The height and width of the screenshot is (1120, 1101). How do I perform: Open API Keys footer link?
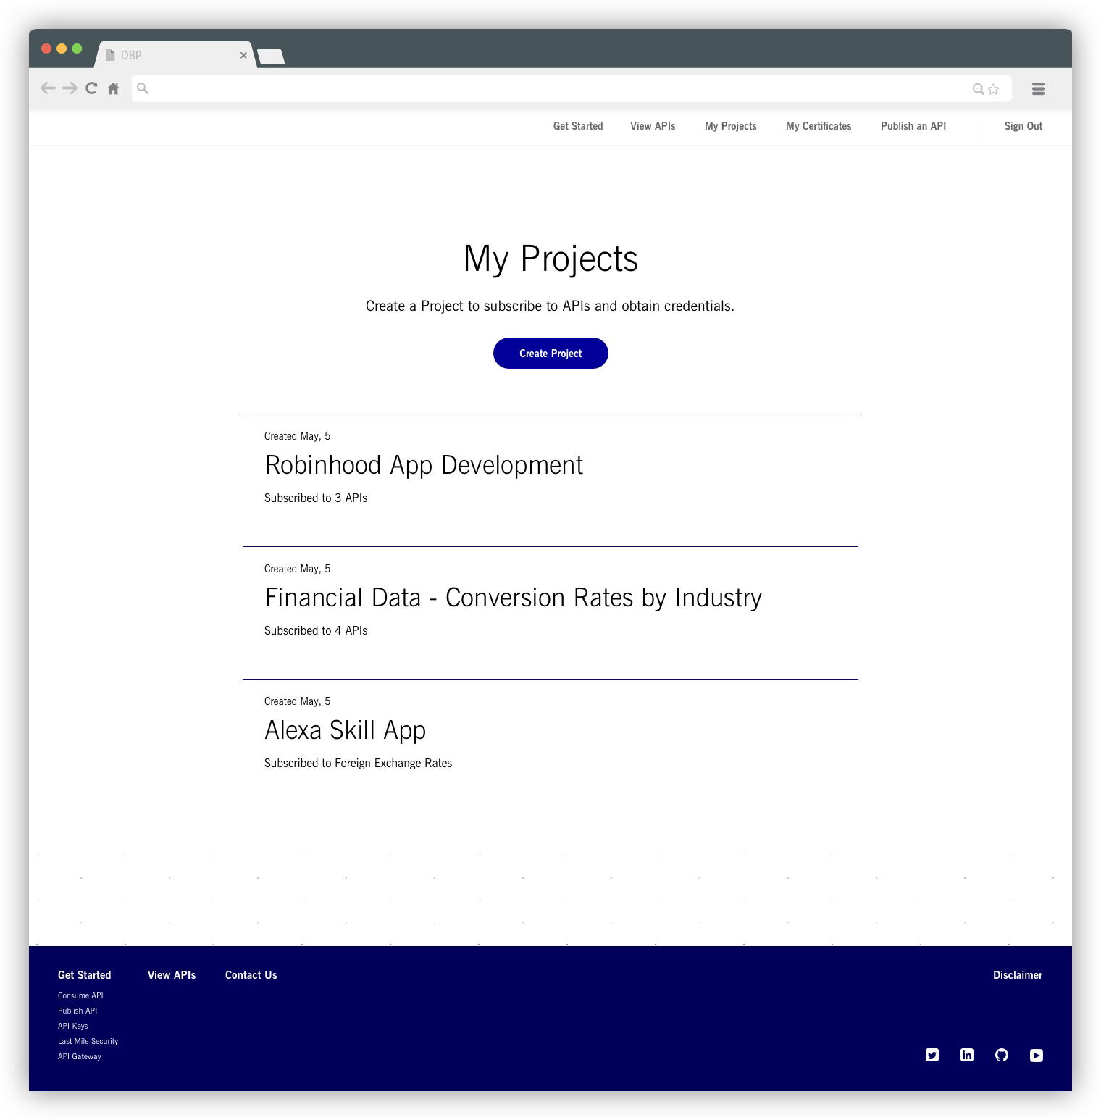coord(73,1026)
